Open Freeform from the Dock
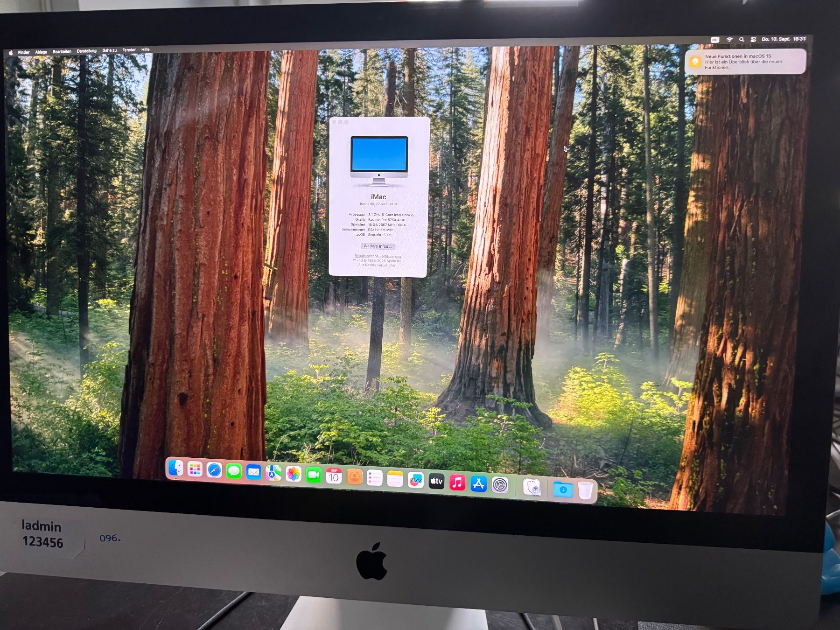840x630 pixels. click(x=415, y=481)
